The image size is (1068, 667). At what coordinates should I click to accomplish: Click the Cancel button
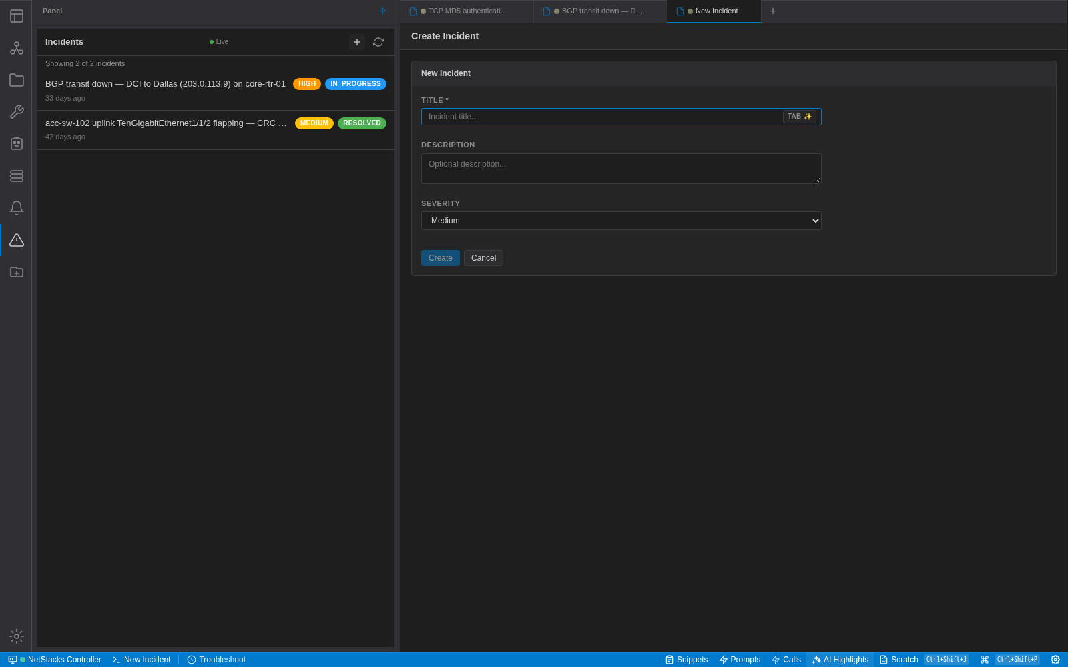tap(484, 258)
